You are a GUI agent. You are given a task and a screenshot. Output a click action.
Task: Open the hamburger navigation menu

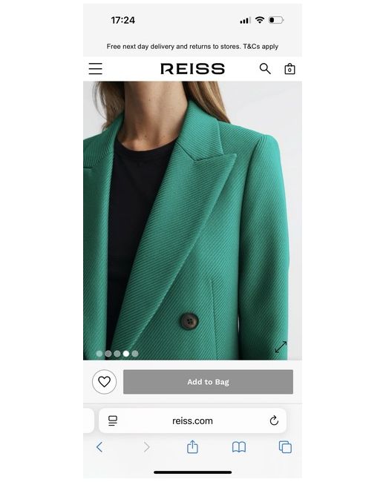96,68
